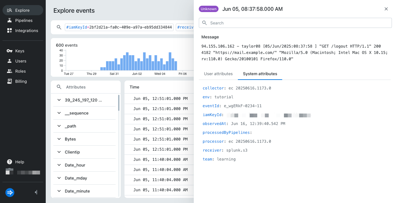
Task: Switch to User attributes tab
Action: [x=218, y=74]
